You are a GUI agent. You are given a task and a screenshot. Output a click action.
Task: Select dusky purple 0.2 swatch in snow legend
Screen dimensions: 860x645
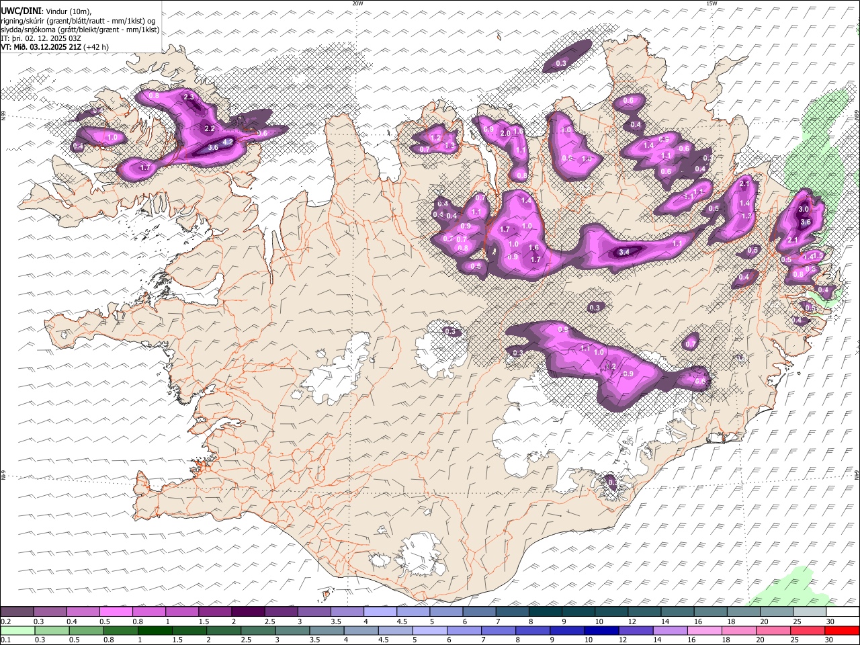click(x=17, y=612)
